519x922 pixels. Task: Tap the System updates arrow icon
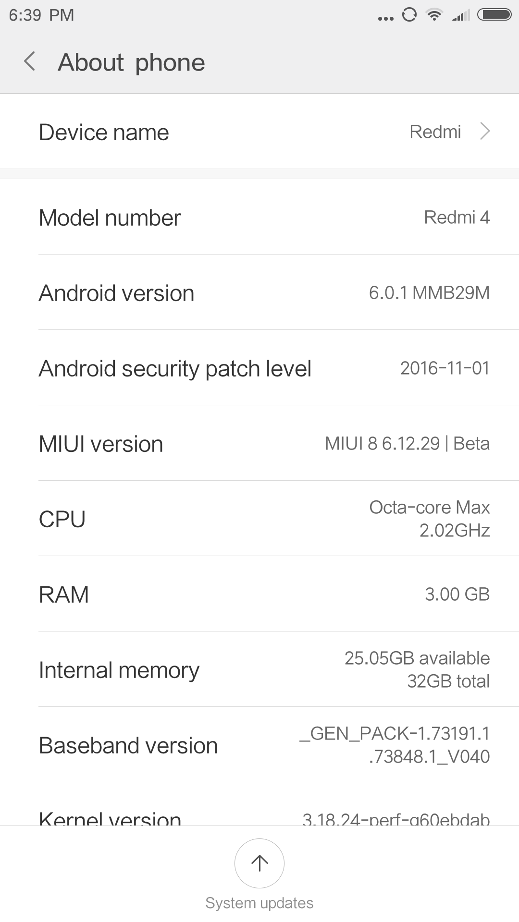[259, 863]
